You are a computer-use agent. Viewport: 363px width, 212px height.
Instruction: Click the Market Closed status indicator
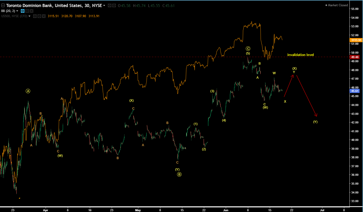pyautogui.click(x=337, y=5)
